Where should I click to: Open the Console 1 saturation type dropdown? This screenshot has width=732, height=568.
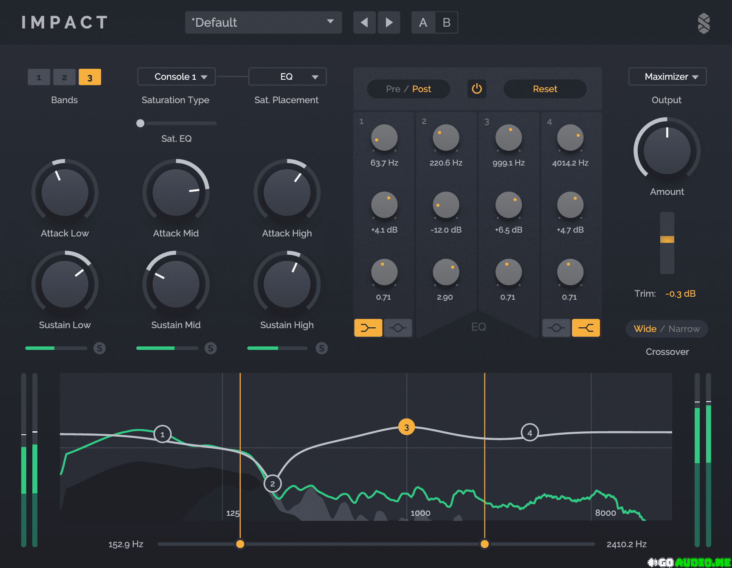pyautogui.click(x=176, y=77)
